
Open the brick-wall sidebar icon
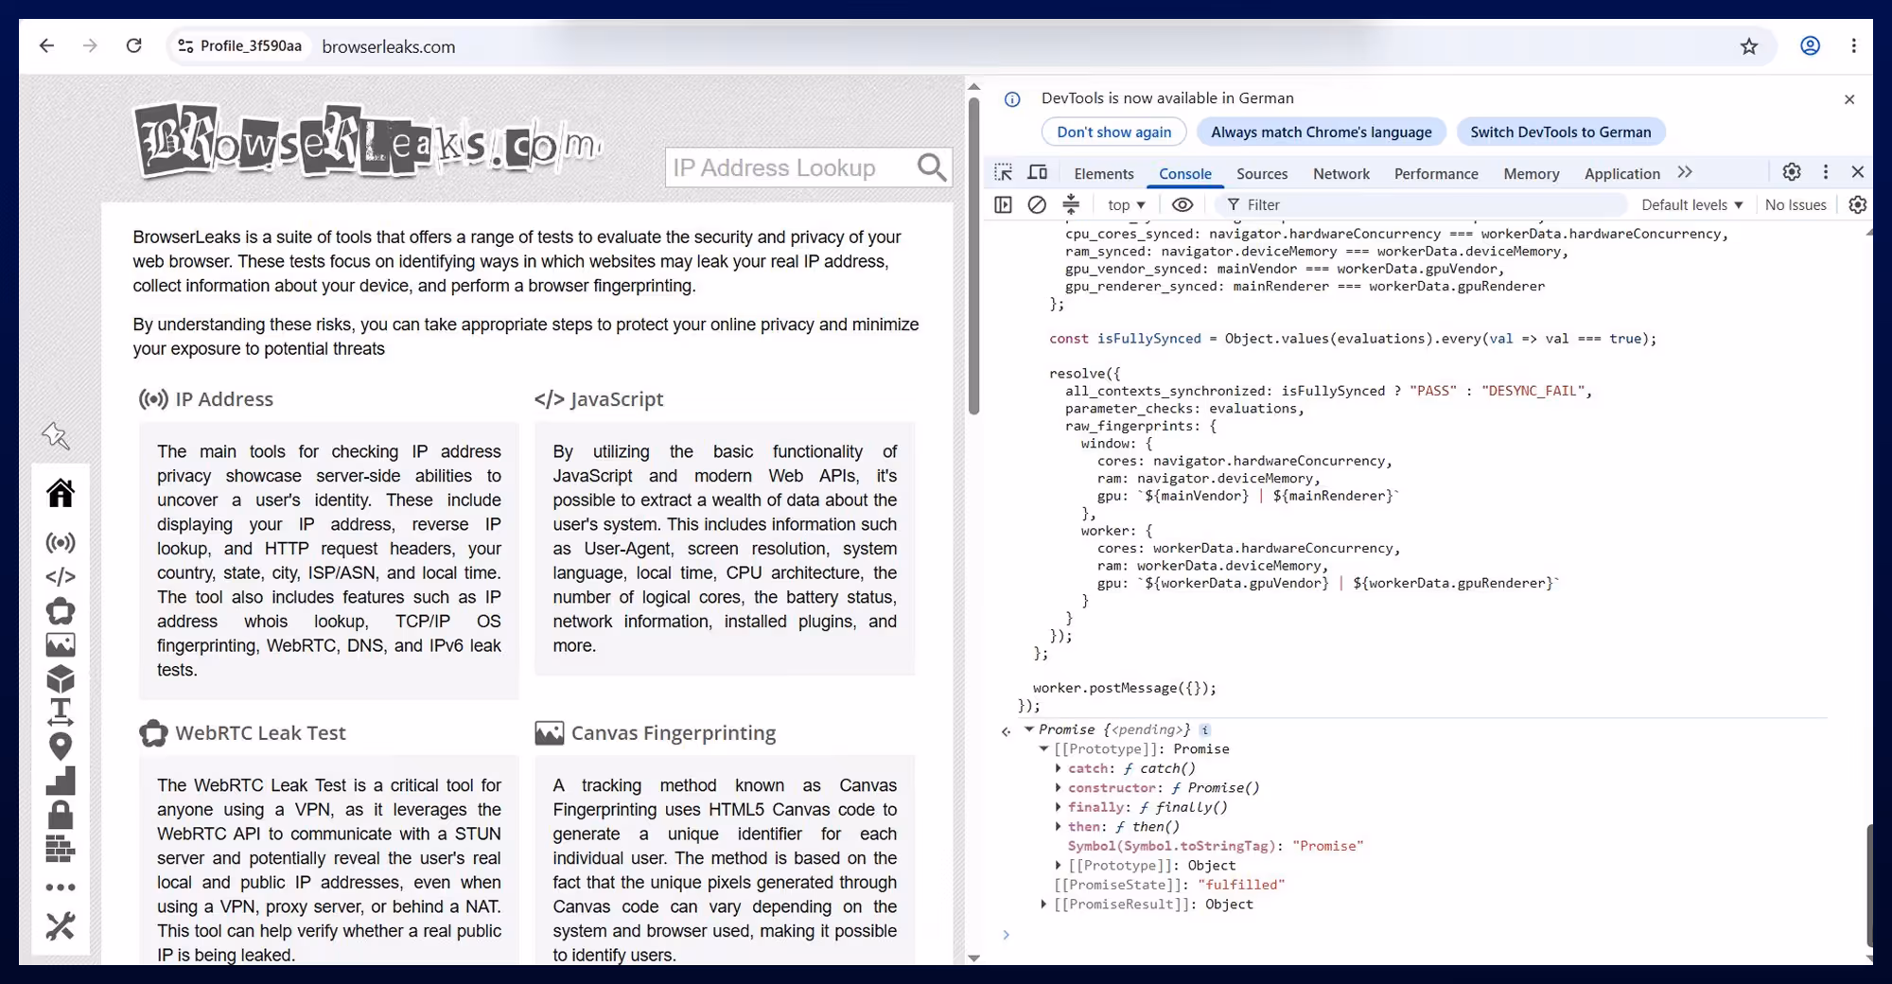click(61, 849)
